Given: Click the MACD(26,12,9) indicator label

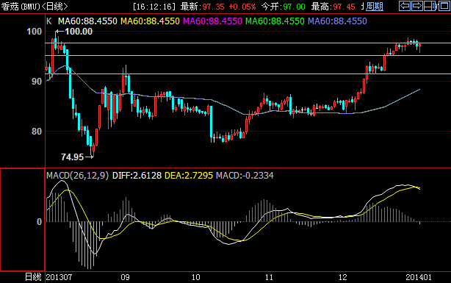Looking at the screenshot, I should [x=77, y=176].
